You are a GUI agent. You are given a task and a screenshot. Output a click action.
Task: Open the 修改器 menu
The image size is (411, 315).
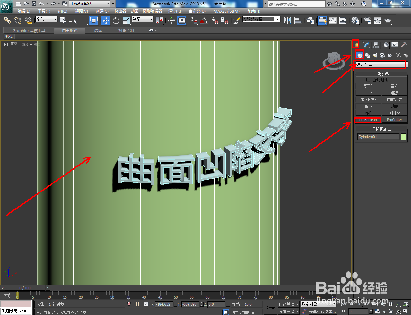[x=120, y=11]
